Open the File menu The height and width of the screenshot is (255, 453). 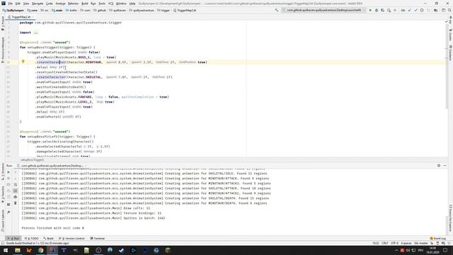pyautogui.click(x=10, y=4)
